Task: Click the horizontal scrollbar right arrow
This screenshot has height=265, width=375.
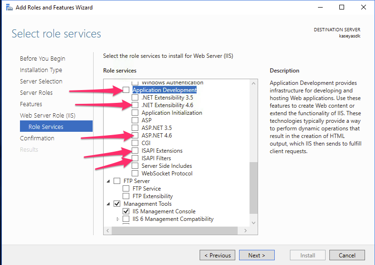Action: tap(245, 231)
